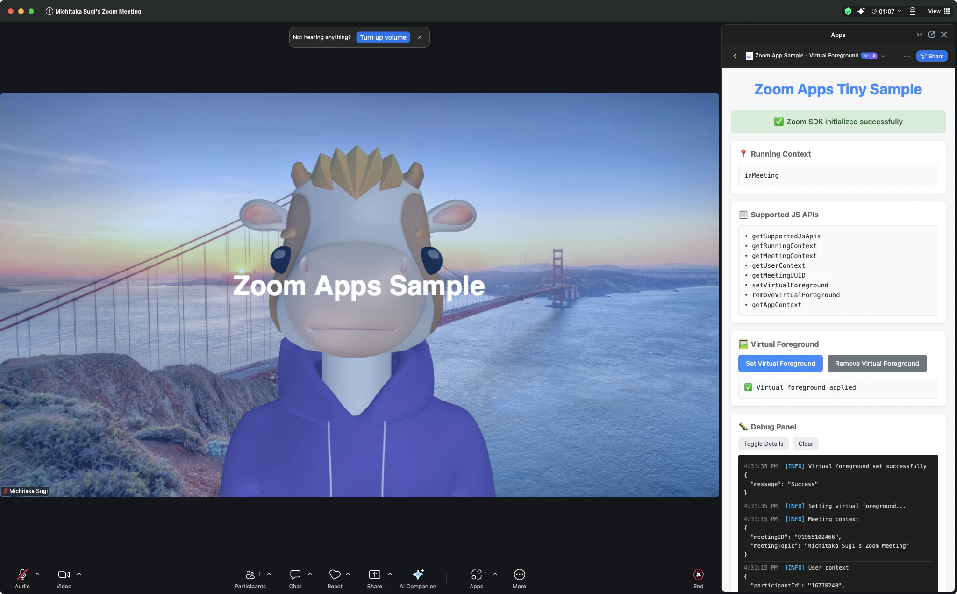The width and height of the screenshot is (957, 594).
Task: Pop out the Apps panel into a new window
Action: click(x=932, y=35)
